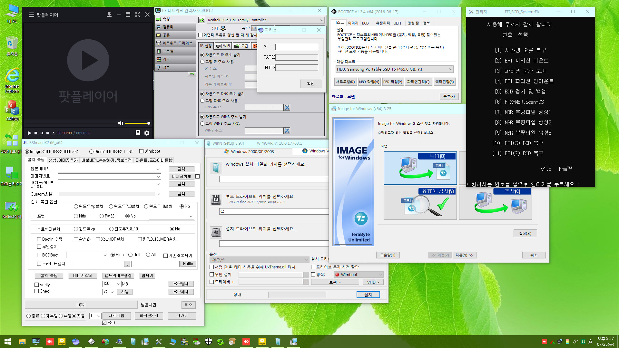Clear the DNS address with X icon

pos(287,107)
